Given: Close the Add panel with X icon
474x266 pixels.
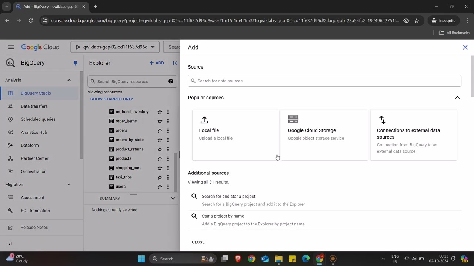Looking at the screenshot, I should (465, 47).
